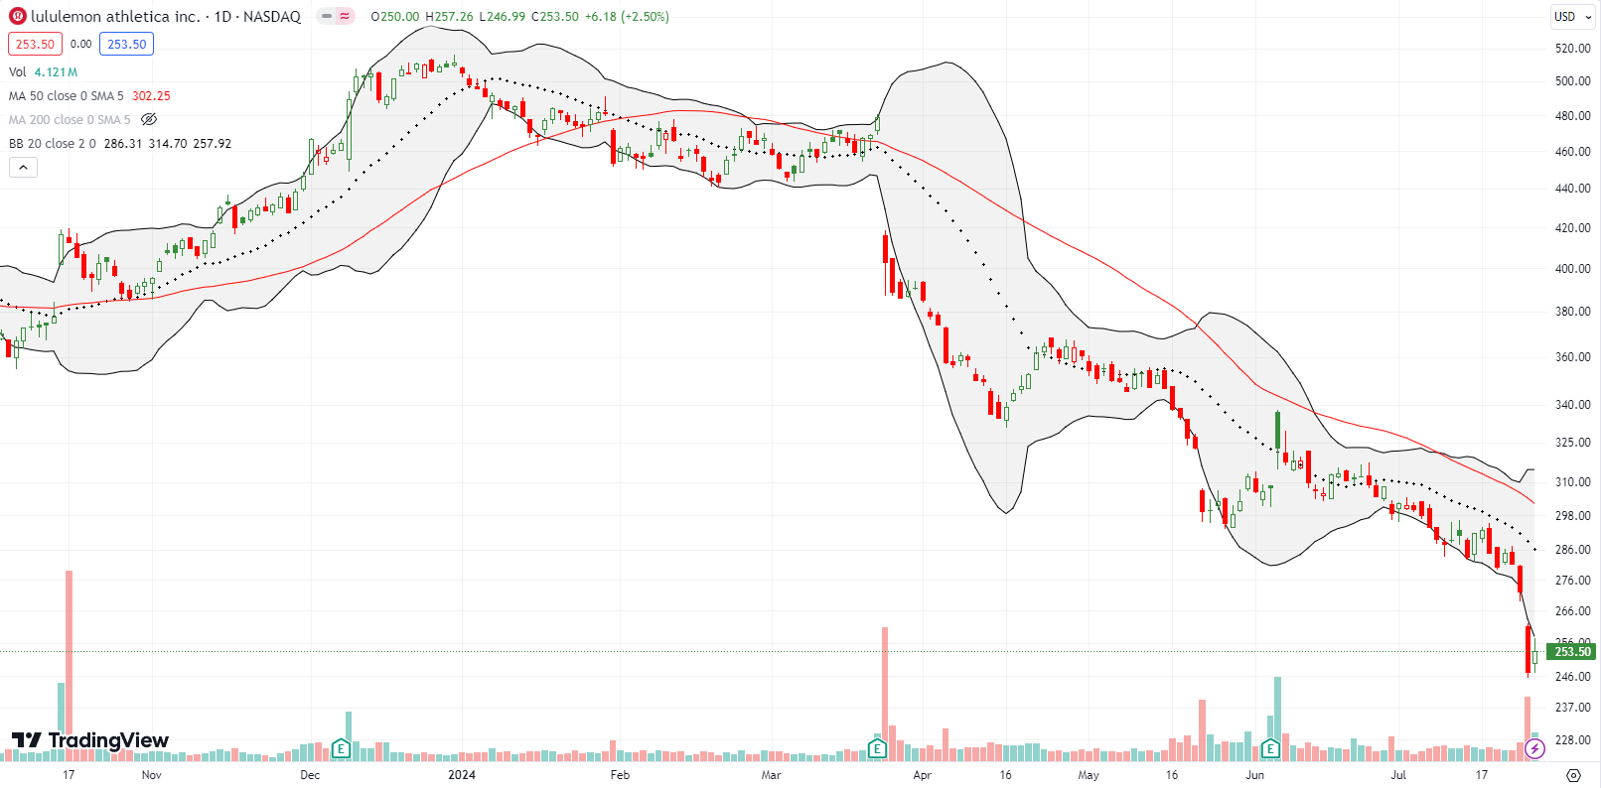This screenshot has width=1601, height=788.
Task: Click the red 253.50 sell price button
Action: tap(35, 44)
